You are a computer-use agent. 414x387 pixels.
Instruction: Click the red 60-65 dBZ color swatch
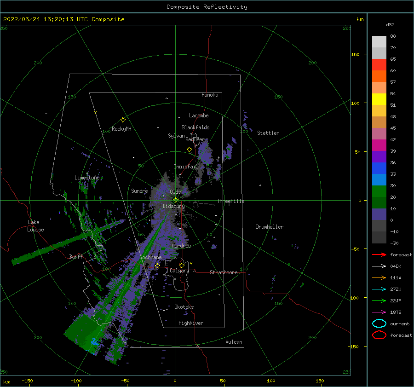(x=379, y=65)
